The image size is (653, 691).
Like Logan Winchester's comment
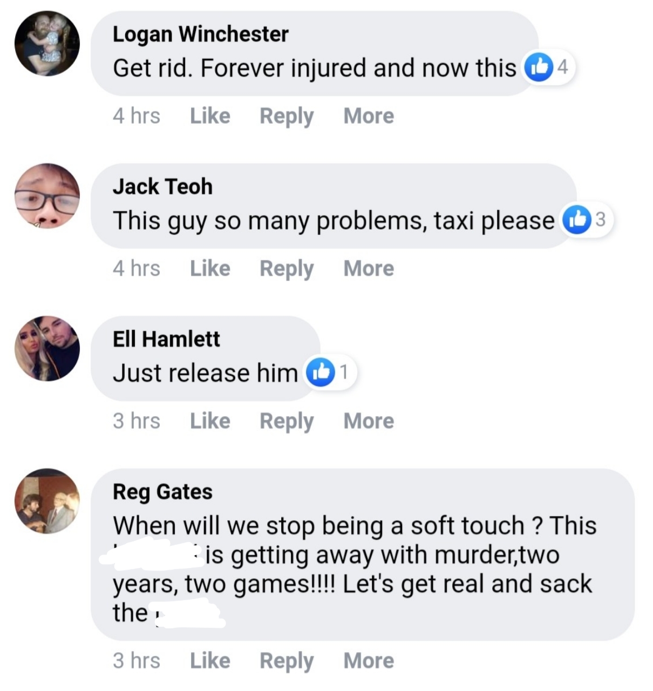210,116
